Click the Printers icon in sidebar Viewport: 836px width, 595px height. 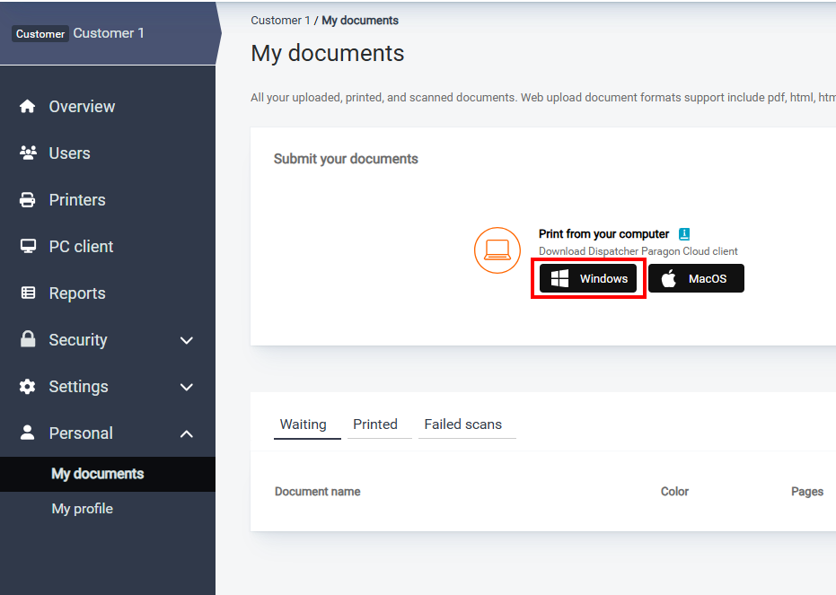click(x=28, y=200)
